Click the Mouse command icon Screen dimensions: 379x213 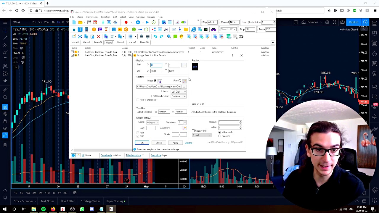(x=74, y=29)
